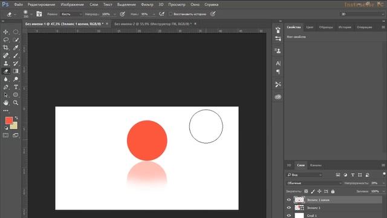Select the Lasso tool
387x218 pixels.
pyautogui.click(x=5, y=40)
